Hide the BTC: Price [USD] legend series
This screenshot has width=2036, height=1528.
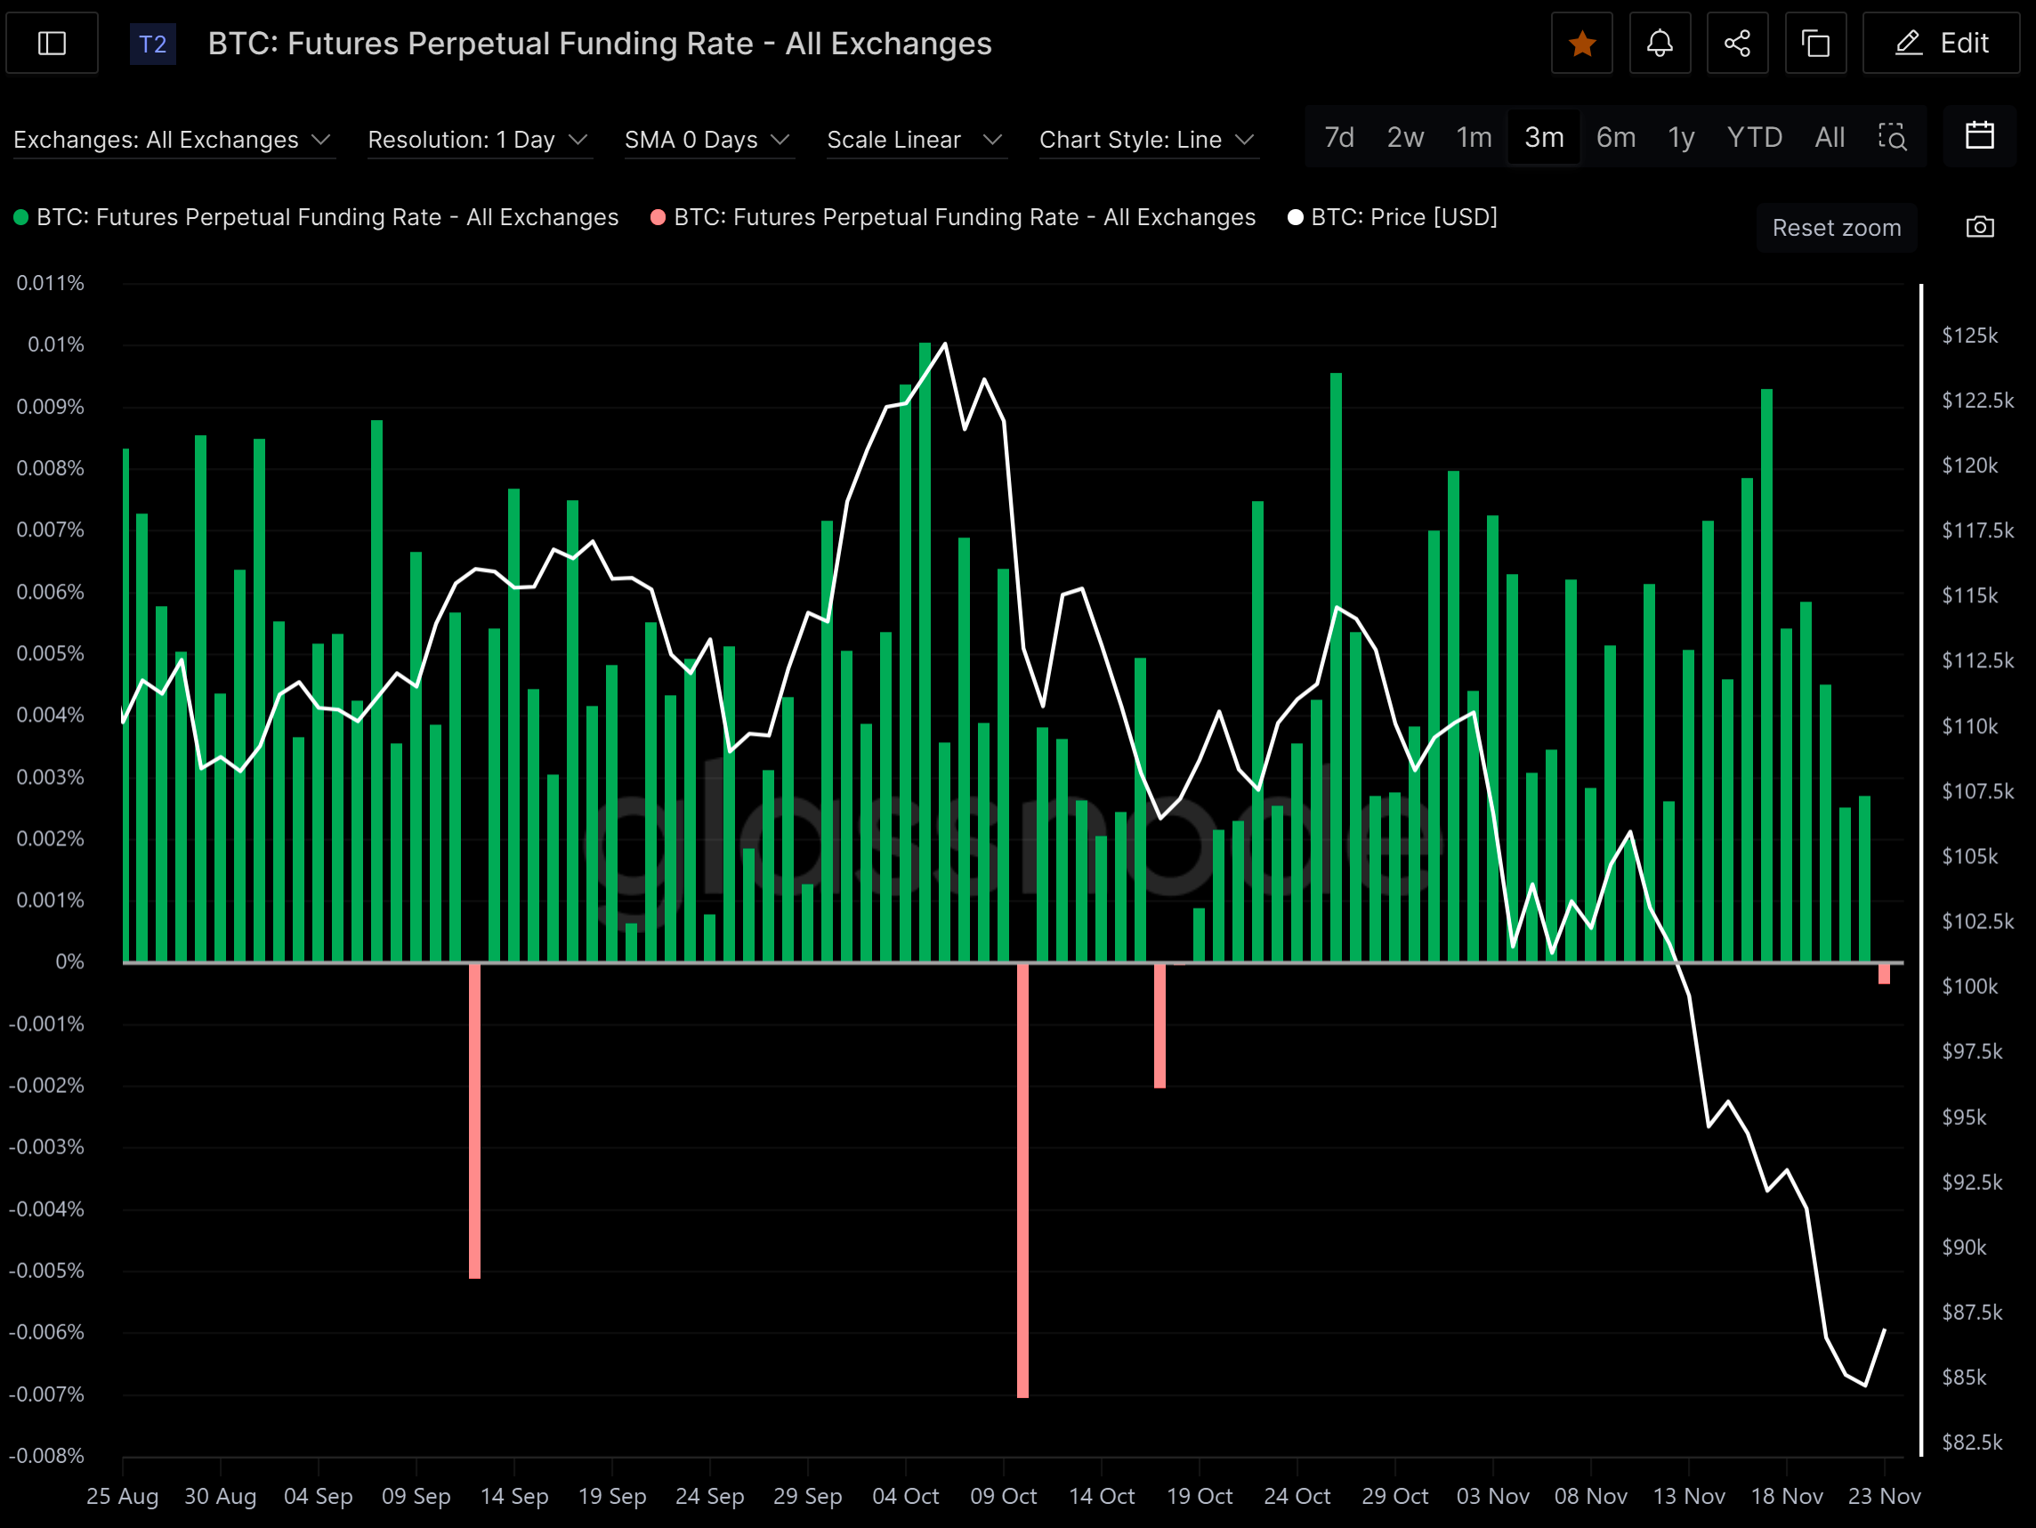coord(1393,217)
